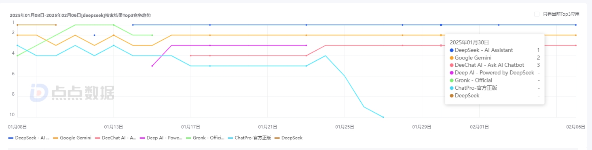This screenshot has height=150, width=592.
Task: Toggle Google Gemini legend series
Action: click(72, 138)
